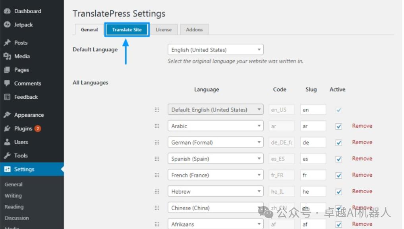Open the Translate Site tab
Screen dimensions: 404x229
pos(127,30)
